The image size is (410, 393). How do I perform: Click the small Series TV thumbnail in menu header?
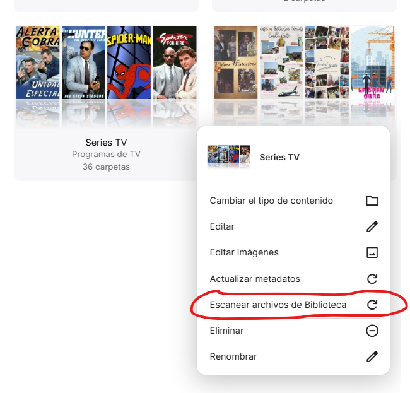[230, 157]
